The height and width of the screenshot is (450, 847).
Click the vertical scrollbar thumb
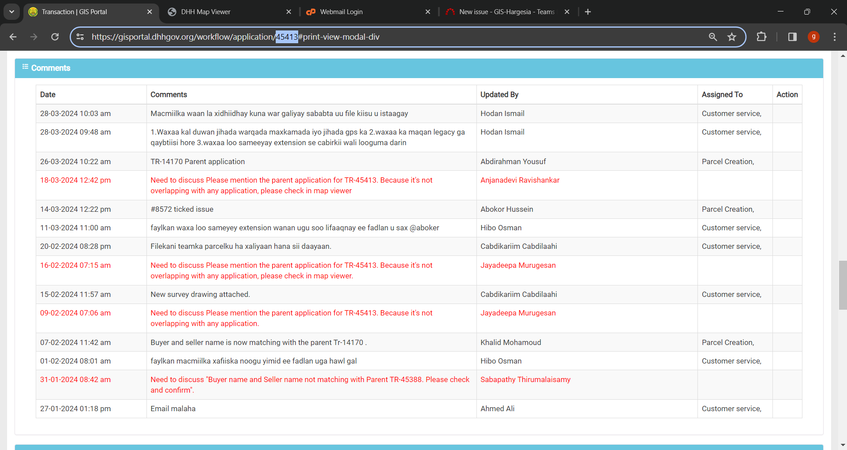coord(843,285)
